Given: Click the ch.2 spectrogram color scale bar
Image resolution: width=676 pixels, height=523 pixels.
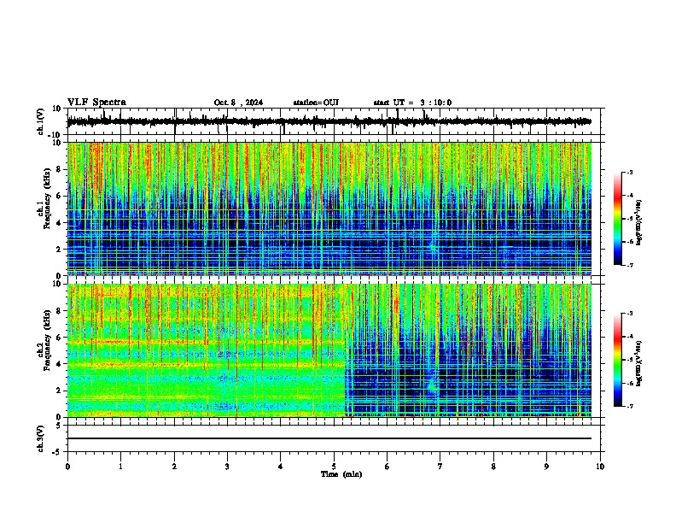Looking at the screenshot, I should click(x=618, y=360).
